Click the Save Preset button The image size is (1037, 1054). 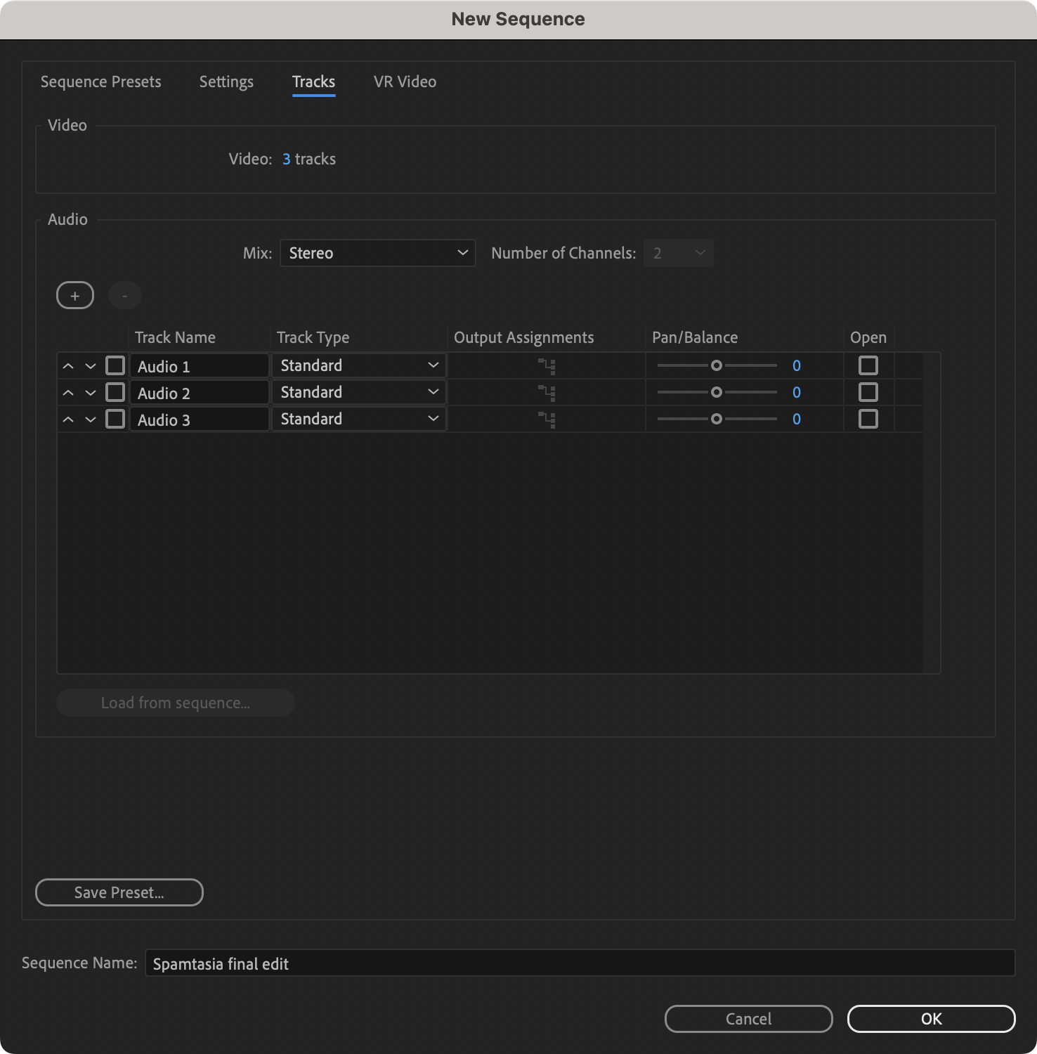119,892
